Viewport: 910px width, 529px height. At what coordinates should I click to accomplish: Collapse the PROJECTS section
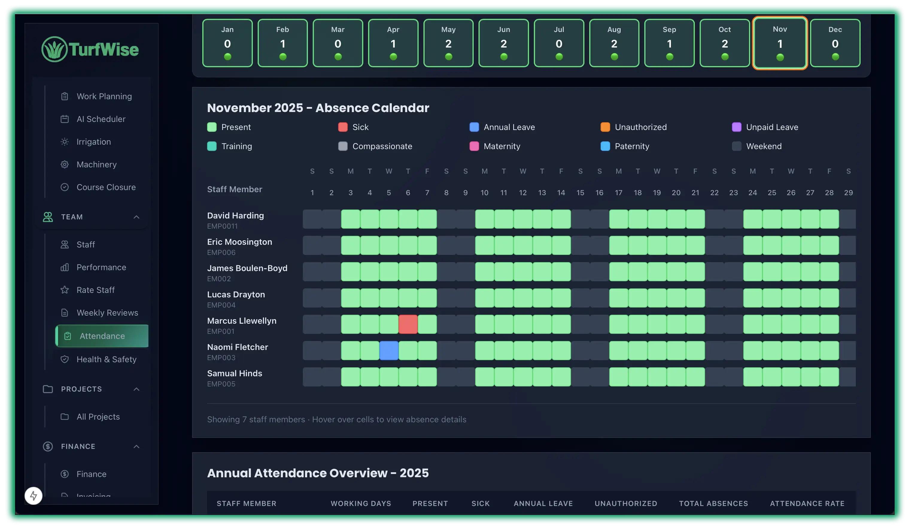pyautogui.click(x=136, y=389)
